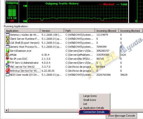Screen dimensions: 143x119
Task: Sort by the Application column header
Action: [x=23, y=31]
